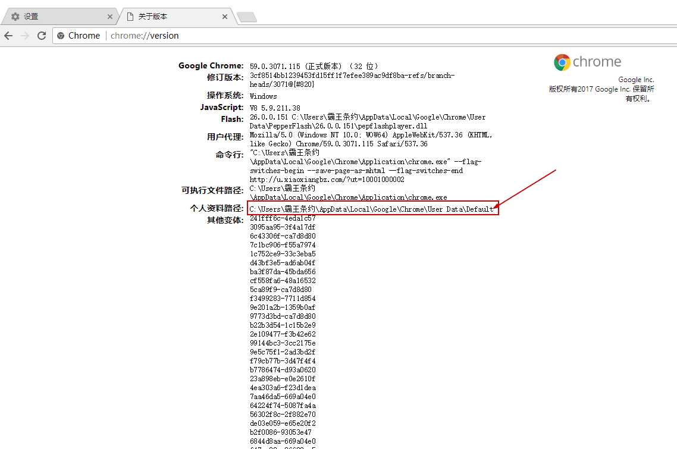Click the profile path ending User Data\Default
This screenshot has width=677, height=449.
371,209
